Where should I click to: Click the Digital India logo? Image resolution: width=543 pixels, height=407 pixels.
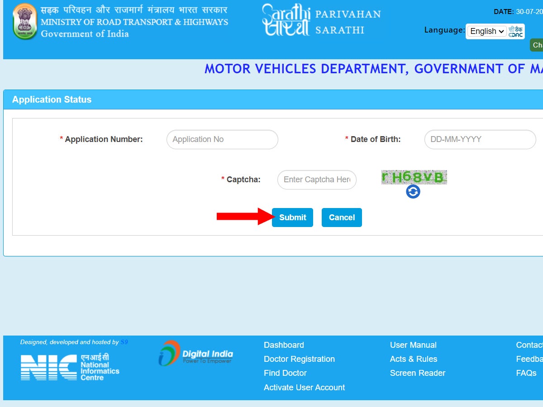(x=196, y=353)
